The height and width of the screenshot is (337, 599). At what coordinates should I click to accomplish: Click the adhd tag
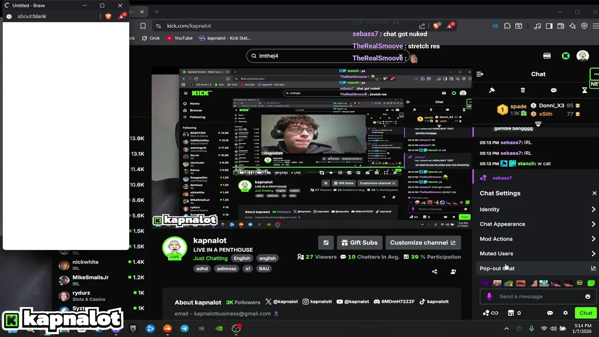point(202,269)
